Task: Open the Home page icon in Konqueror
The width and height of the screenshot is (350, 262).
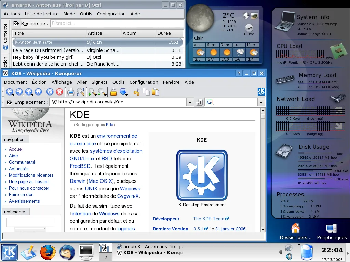Action: click(x=38, y=92)
